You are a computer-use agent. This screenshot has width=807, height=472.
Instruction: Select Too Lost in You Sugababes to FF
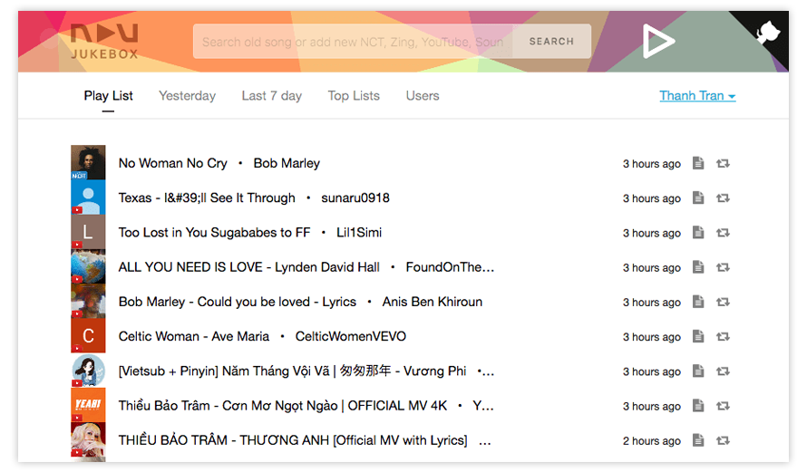(x=215, y=233)
